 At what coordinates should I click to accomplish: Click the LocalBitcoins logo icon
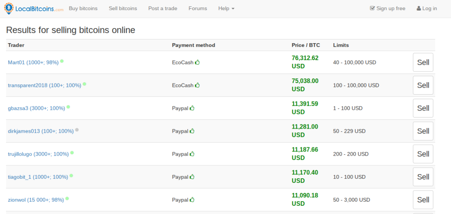(x=9, y=8)
